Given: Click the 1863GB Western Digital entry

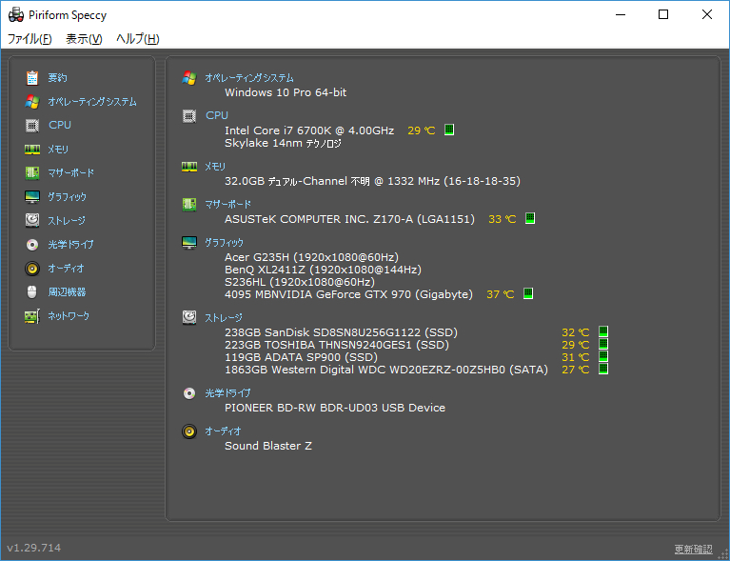Looking at the screenshot, I should click(x=386, y=370).
